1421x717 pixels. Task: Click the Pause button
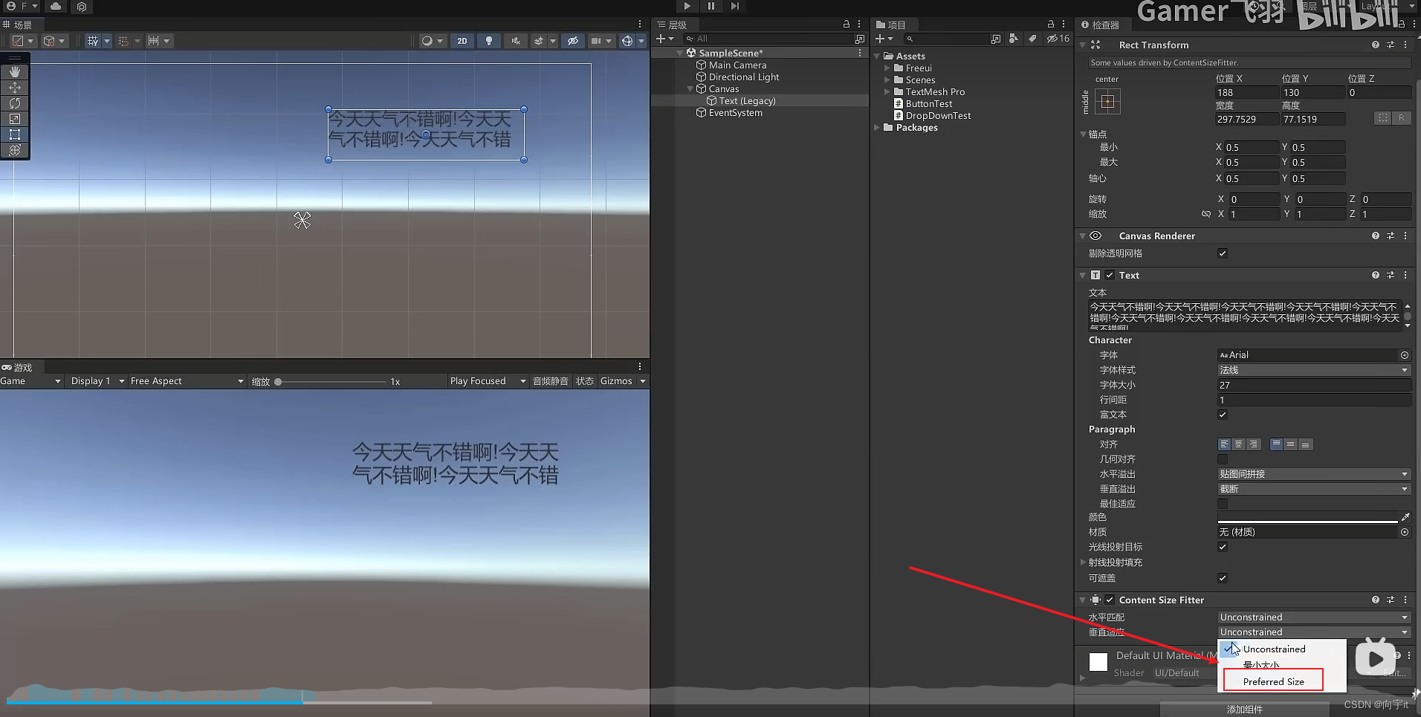pos(710,6)
